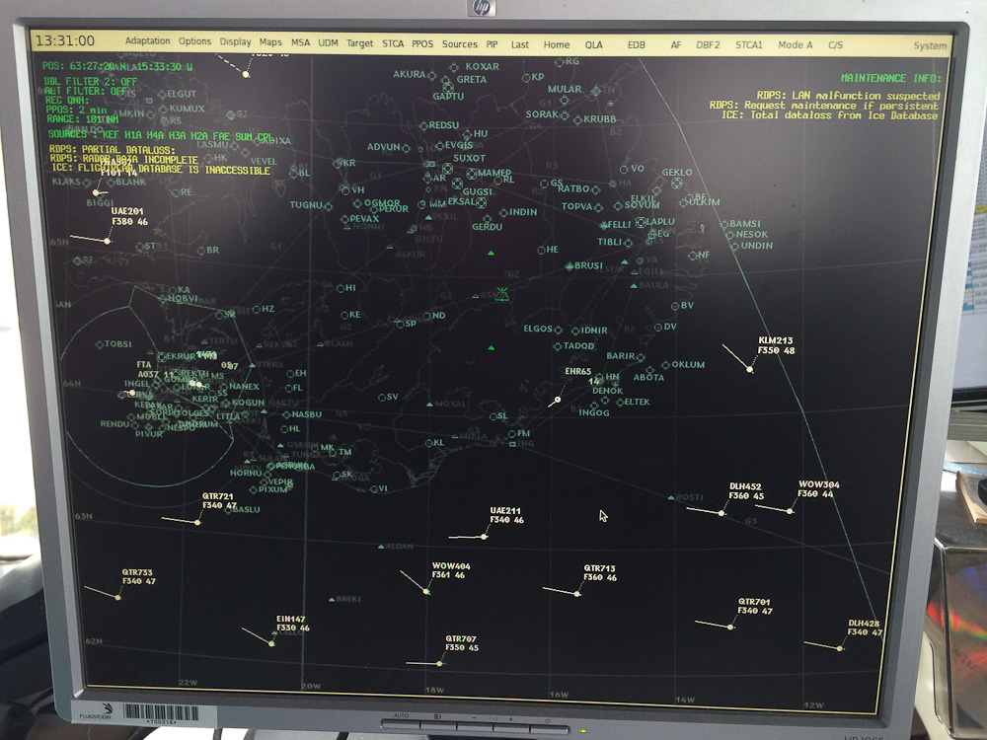
Task: Open the Maps dropdown menu
Action: 270,42
